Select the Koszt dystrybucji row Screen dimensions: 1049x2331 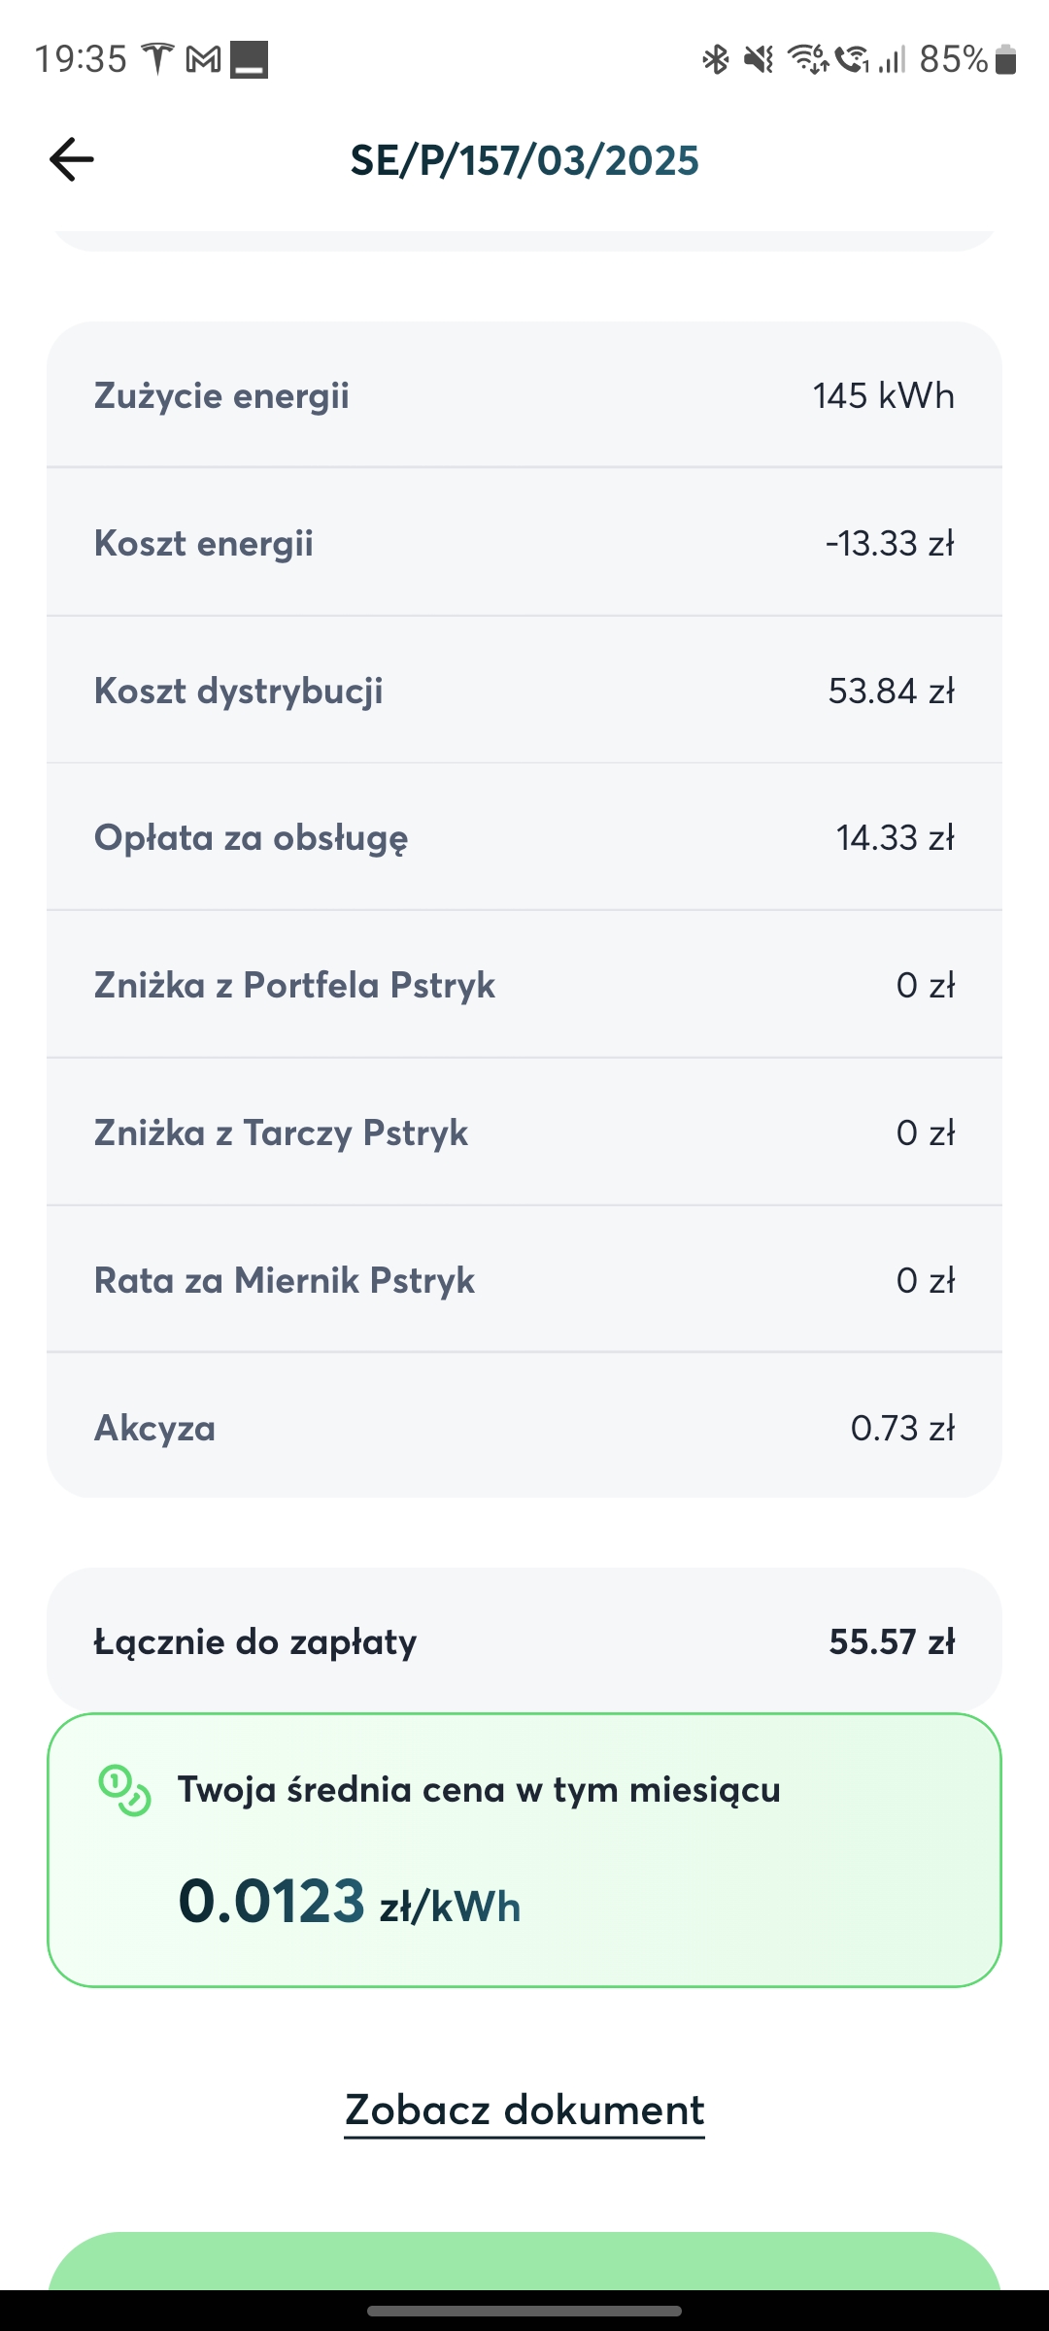tap(524, 690)
